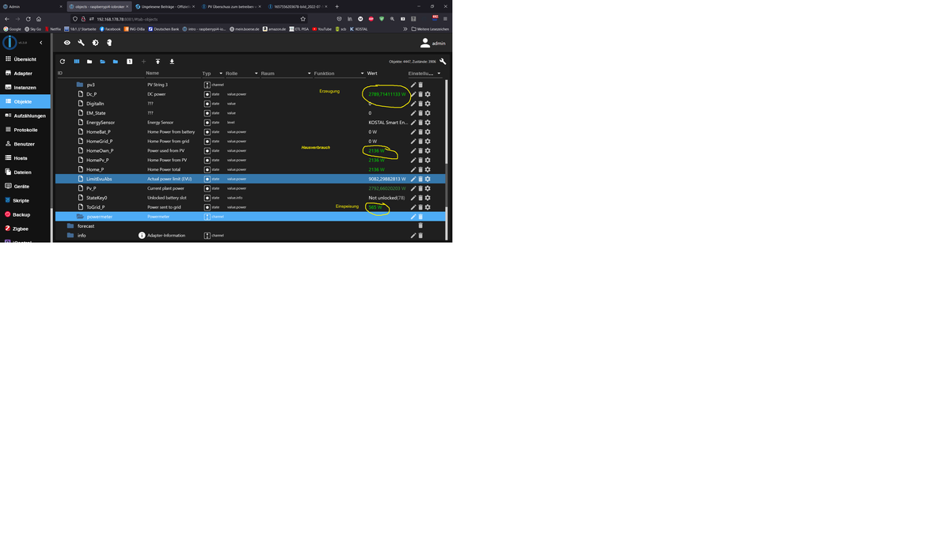Open the admin user menu
This screenshot has width=950, height=534.
coord(433,44)
